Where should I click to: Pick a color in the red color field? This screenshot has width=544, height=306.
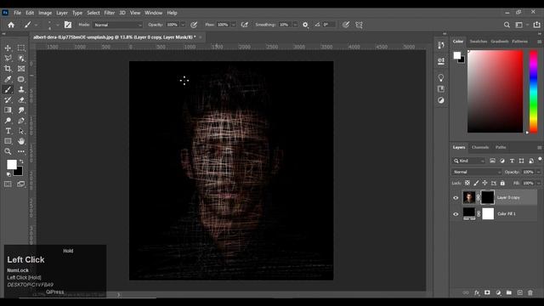pos(495,91)
